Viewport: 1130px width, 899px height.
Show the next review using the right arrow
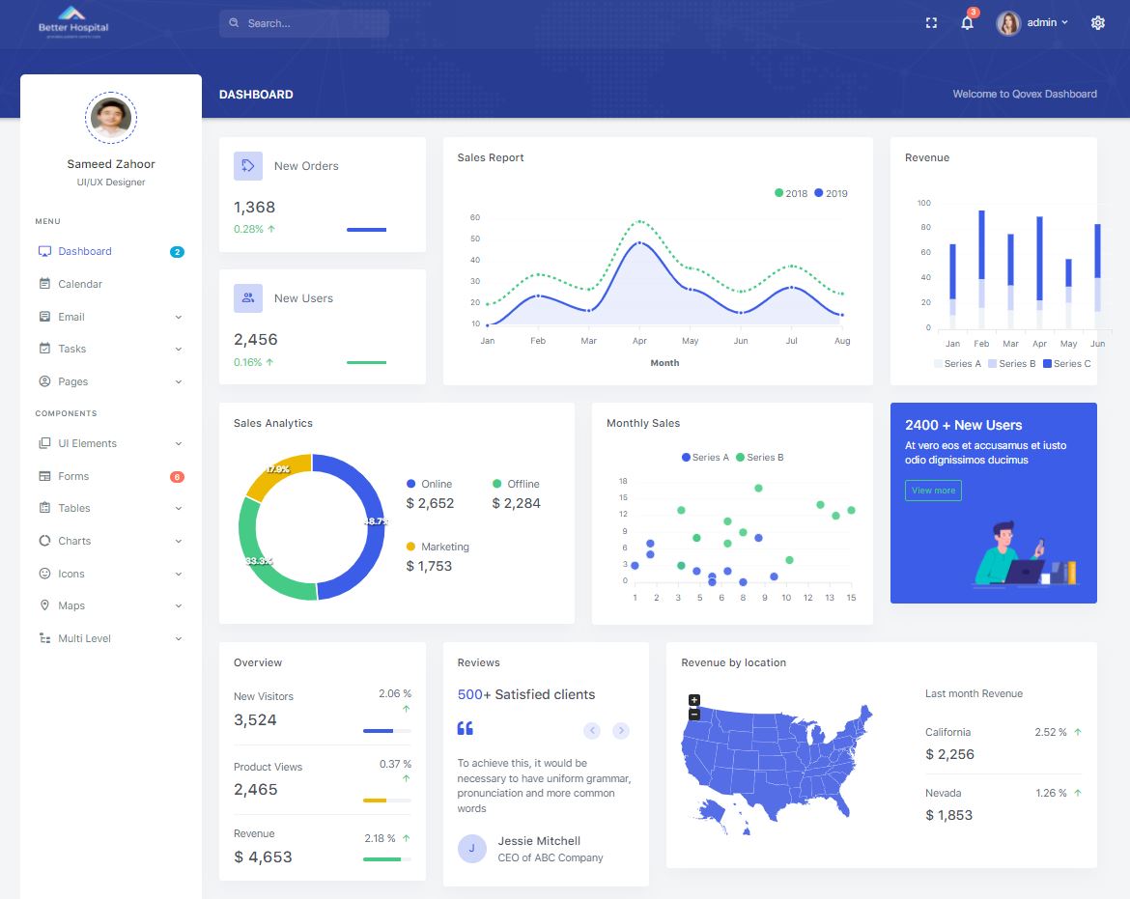[620, 730]
